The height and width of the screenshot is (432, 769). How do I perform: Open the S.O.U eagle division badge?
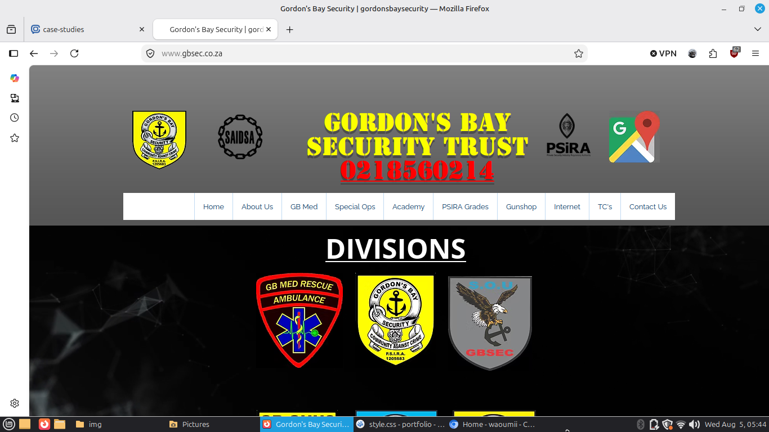coord(490,323)
